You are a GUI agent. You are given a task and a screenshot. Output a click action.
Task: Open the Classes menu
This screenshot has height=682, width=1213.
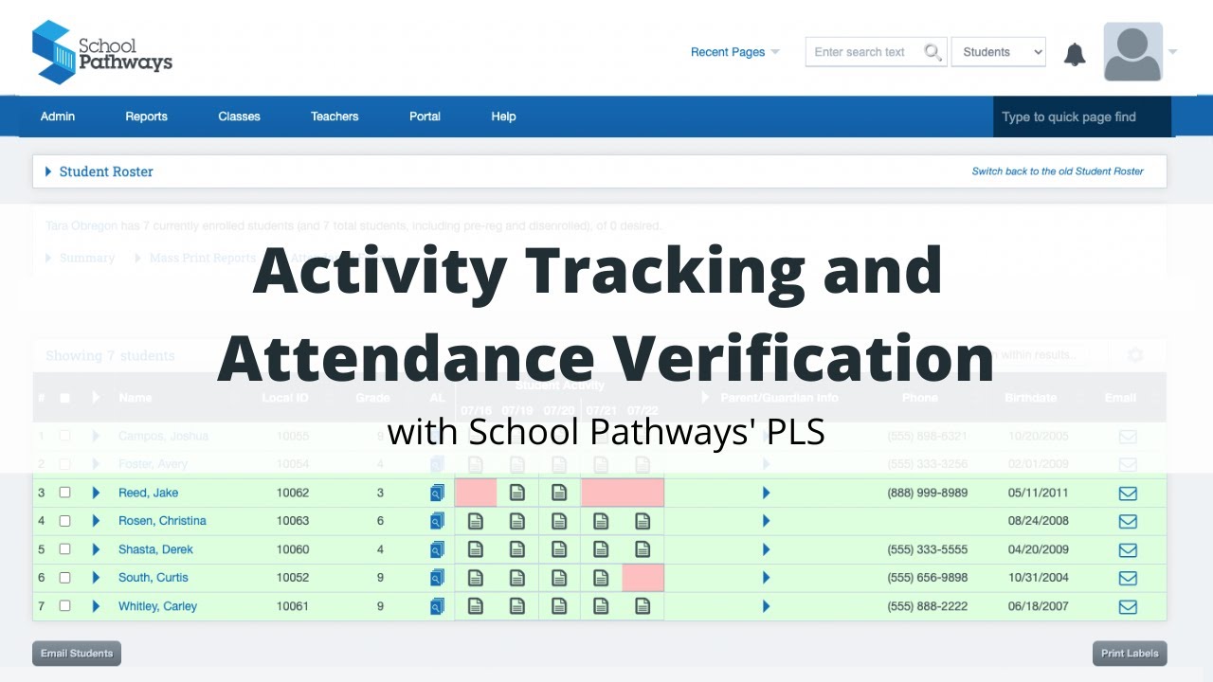tap(239, 117)
